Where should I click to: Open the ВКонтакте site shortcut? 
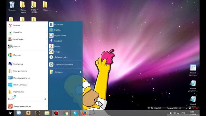(x=65, y=24)
